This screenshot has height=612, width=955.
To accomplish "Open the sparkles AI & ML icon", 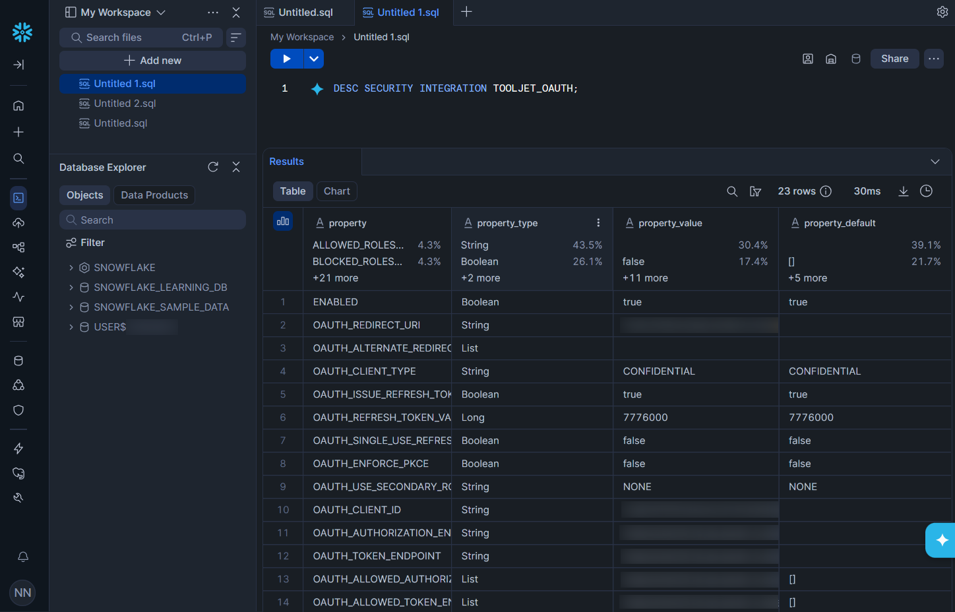I will [x=18, y=272].
